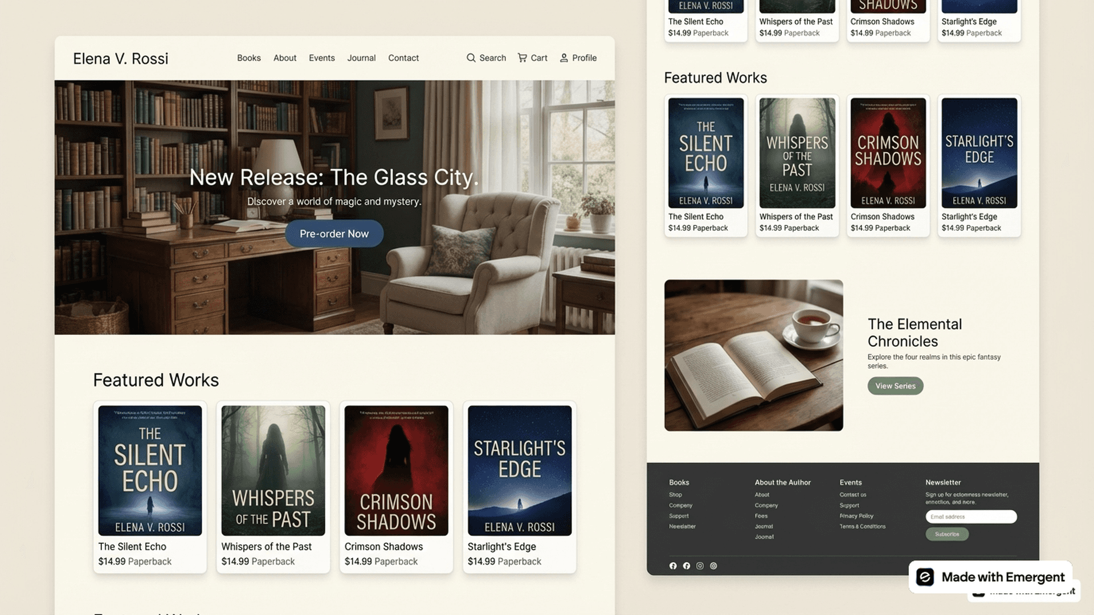Click the Made with Emergent badge logo
Viewport: 1094px width, 615px height.
[925, 577]
